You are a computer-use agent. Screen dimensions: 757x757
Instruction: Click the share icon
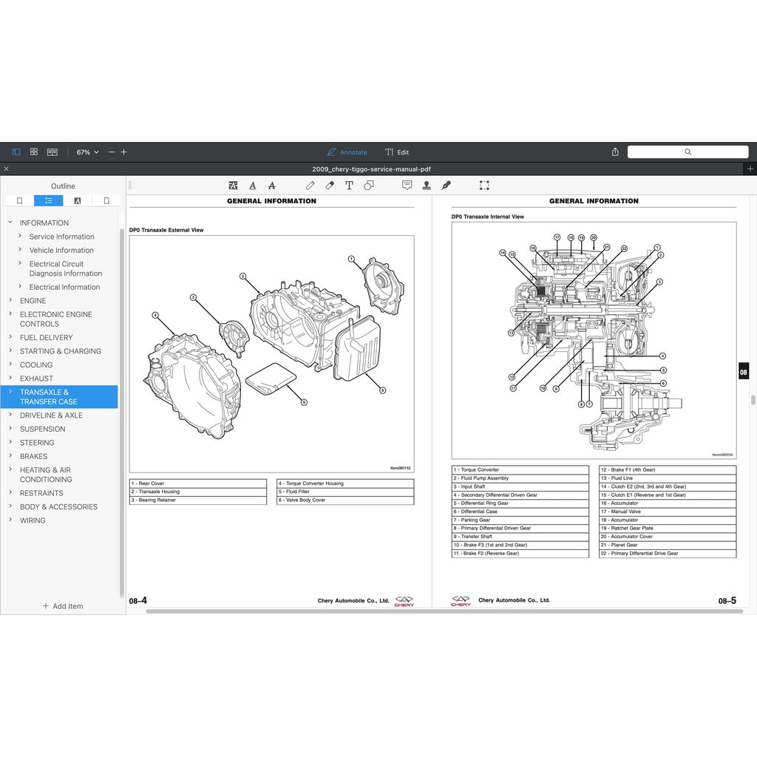coord(615,152)
